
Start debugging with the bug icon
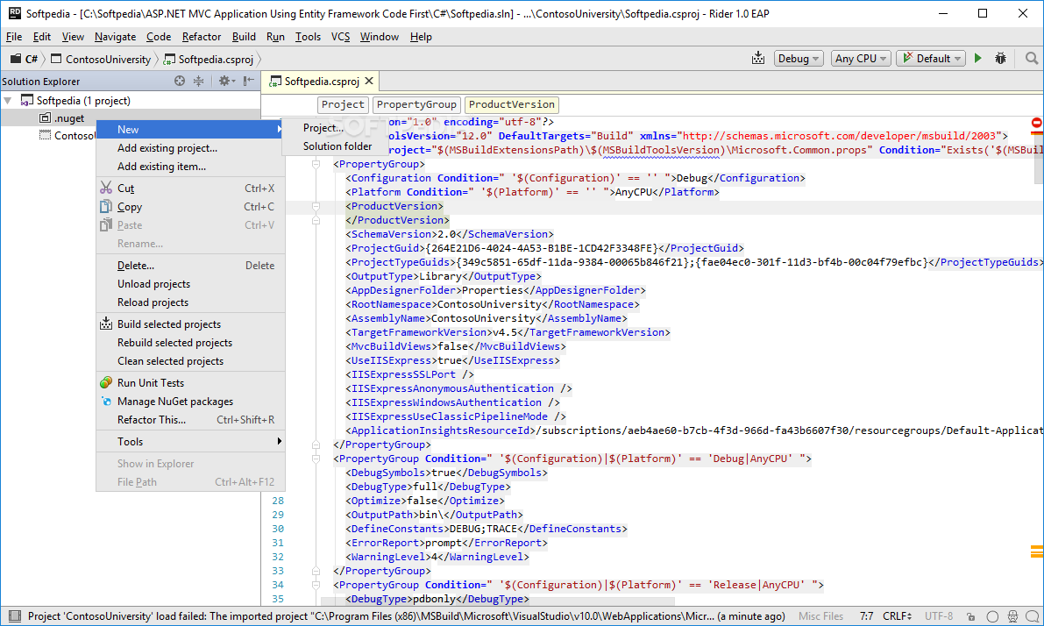(1000, 59)
